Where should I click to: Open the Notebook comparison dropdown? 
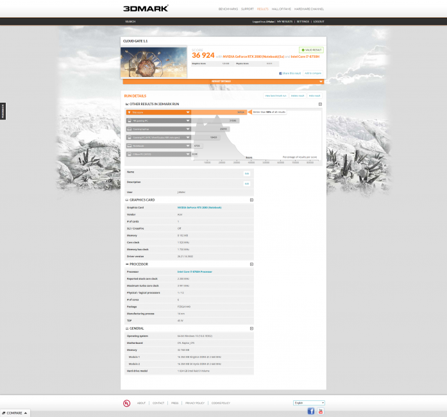[x=188, y=146]
